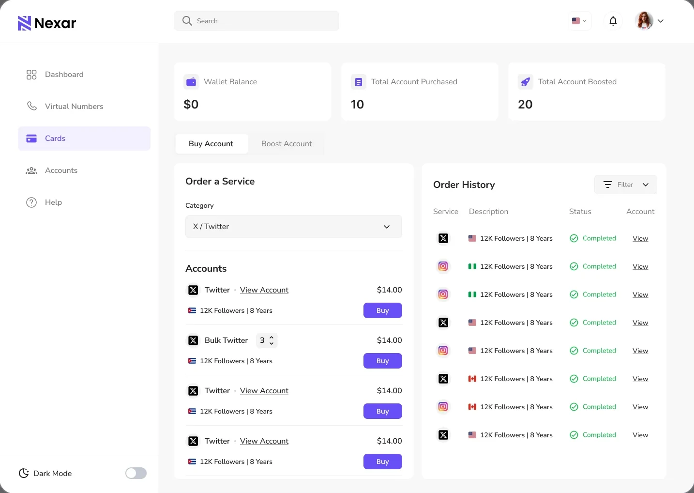View the account for the Instagram Canada-flag order

[x=640, y=407]
